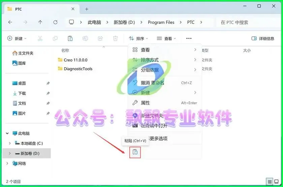Go up one folder level
Viewport: 283px width, 187px height.
(x=40, y=22)
